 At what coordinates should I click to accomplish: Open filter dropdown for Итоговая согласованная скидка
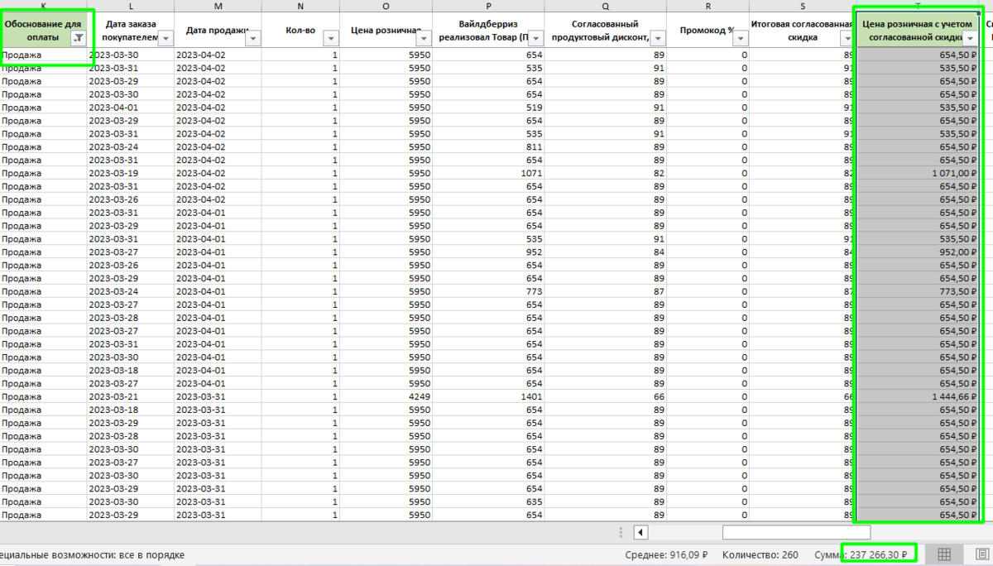847,38
